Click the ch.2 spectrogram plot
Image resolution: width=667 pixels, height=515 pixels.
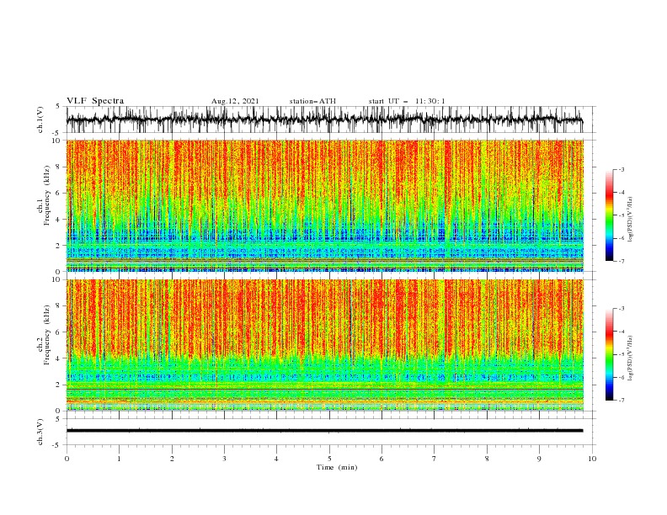click(325, 345)
